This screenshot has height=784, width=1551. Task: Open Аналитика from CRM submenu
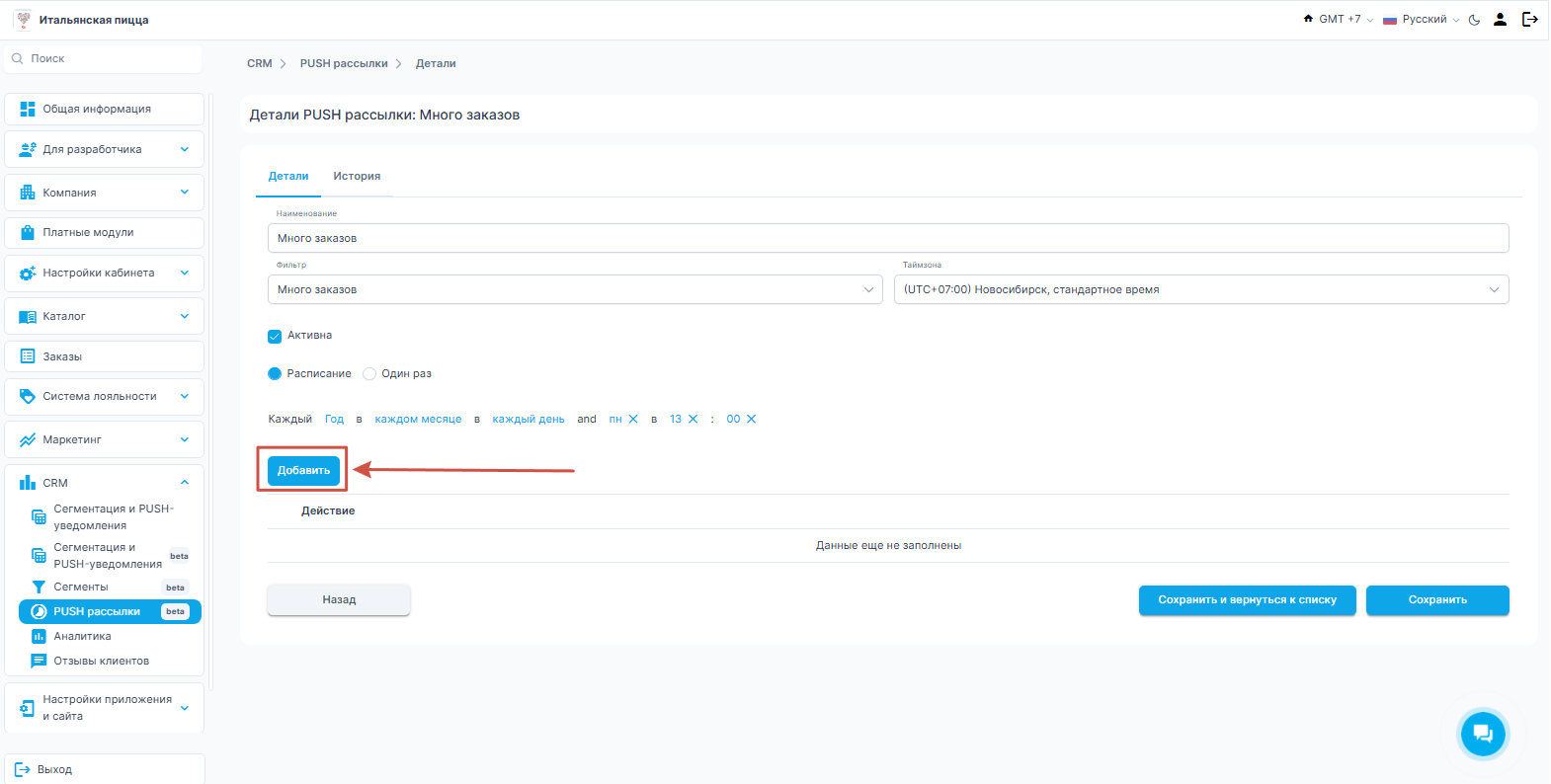(x=82, y=637)
